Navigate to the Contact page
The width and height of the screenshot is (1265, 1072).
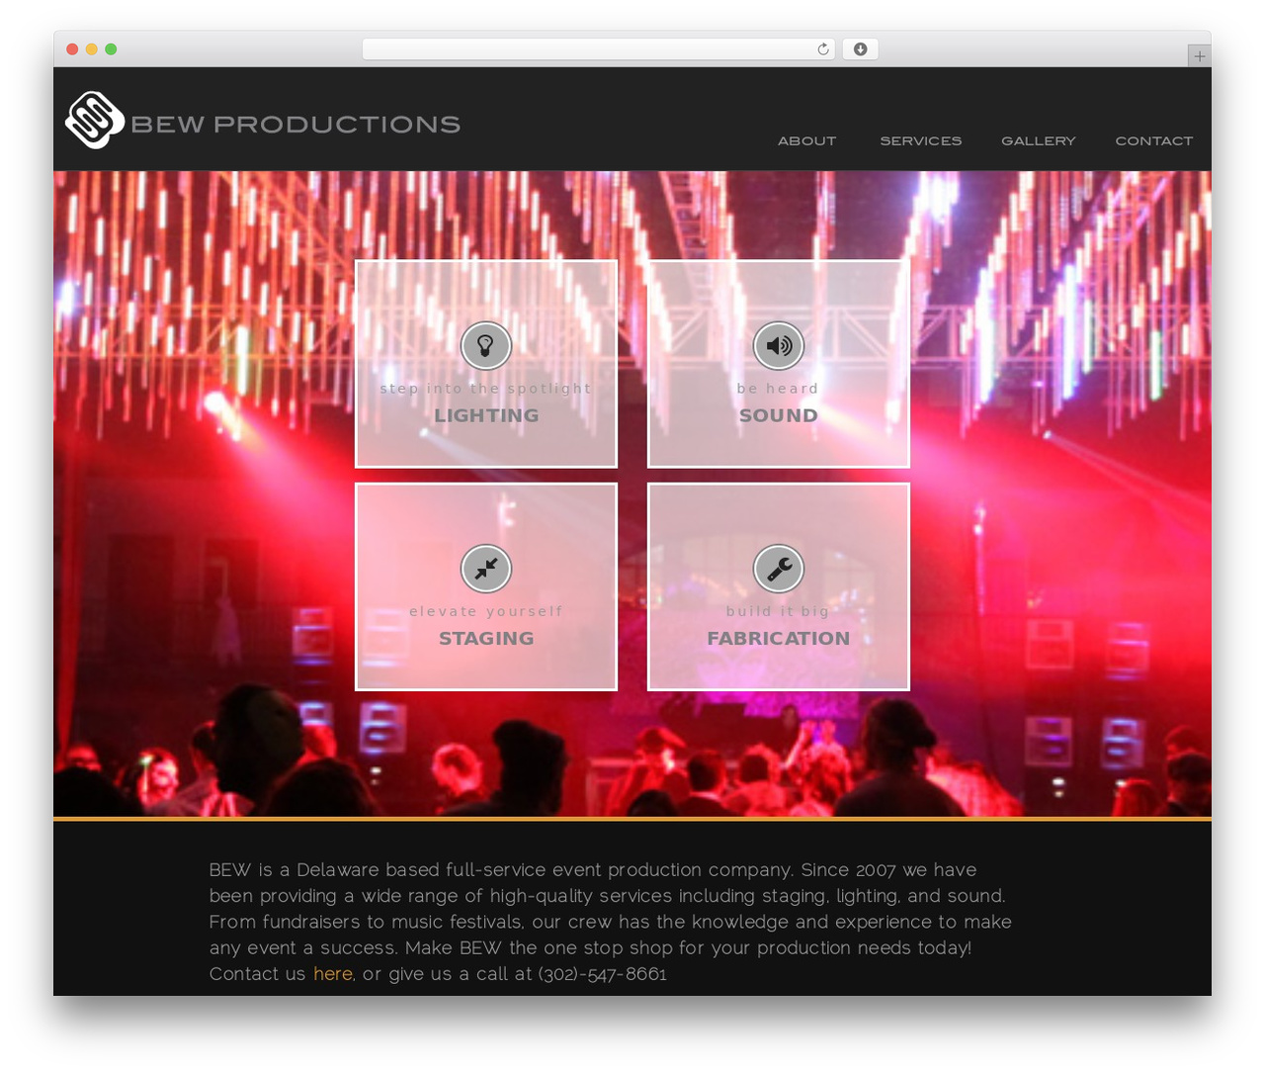click(1154, 141)
